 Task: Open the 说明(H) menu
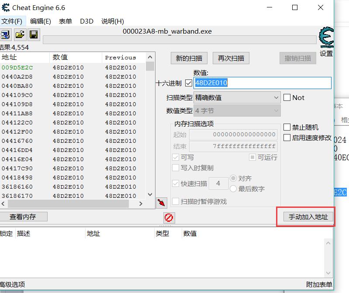pyautogui.click(x=112, y=21)
